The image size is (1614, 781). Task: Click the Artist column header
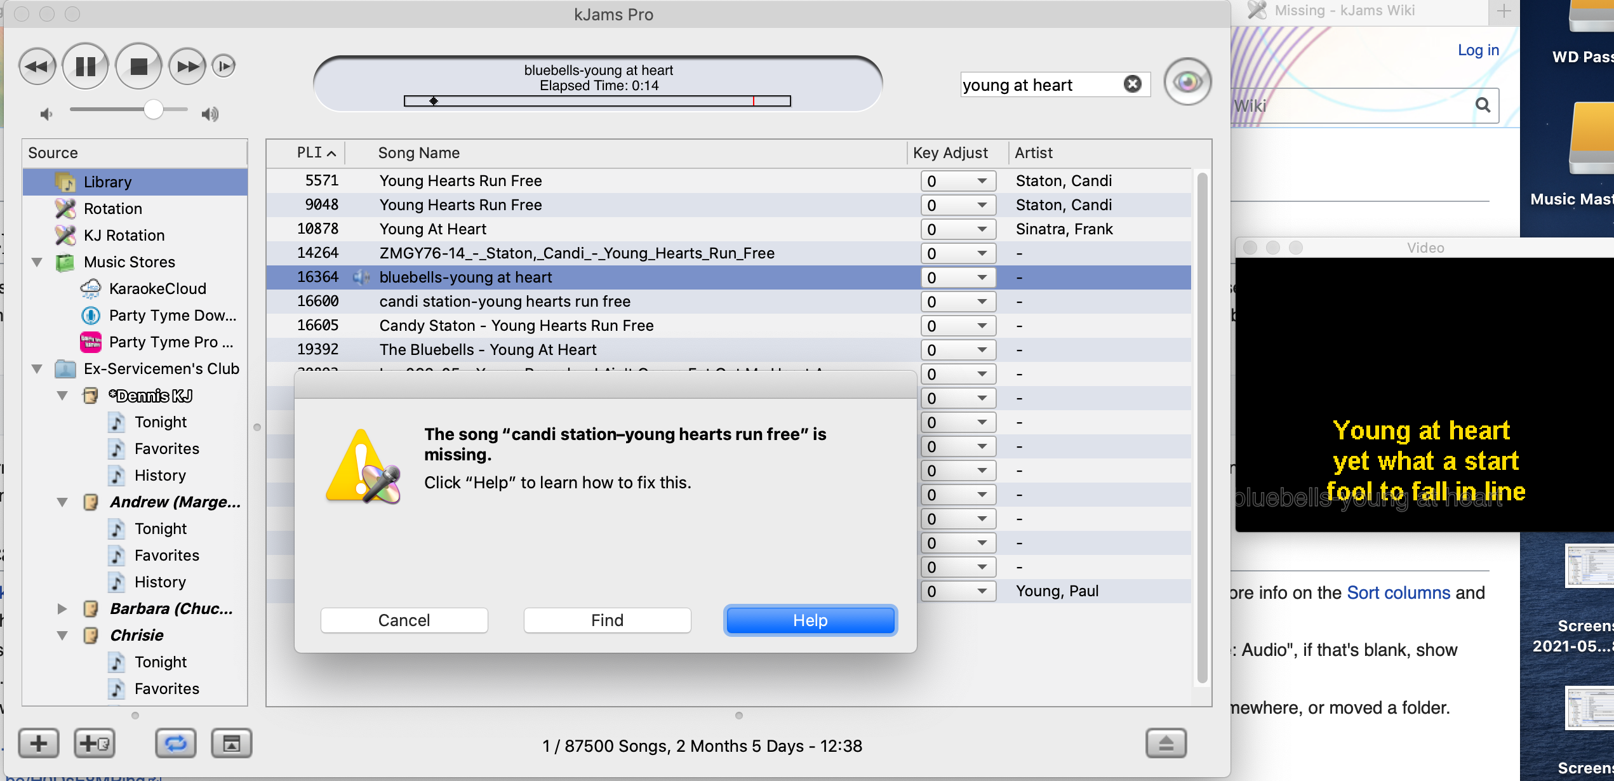1034,153
